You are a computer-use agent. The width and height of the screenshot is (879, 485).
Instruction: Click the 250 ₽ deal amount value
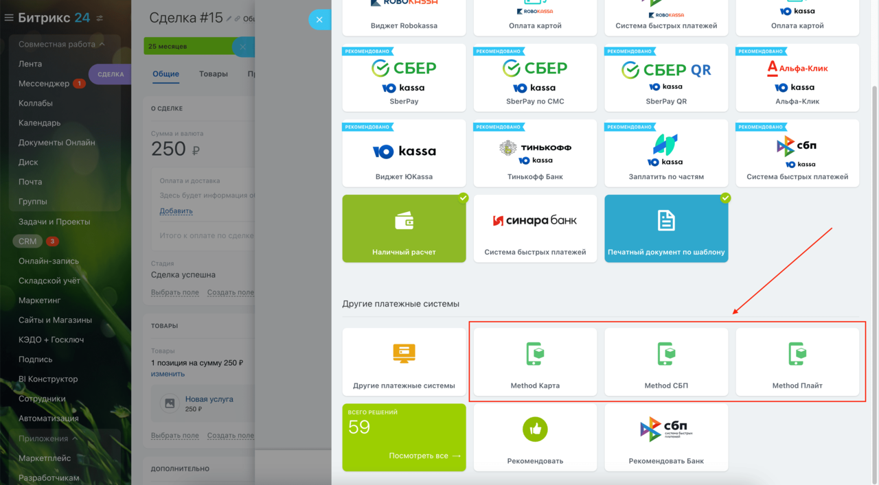click(176, 149)
